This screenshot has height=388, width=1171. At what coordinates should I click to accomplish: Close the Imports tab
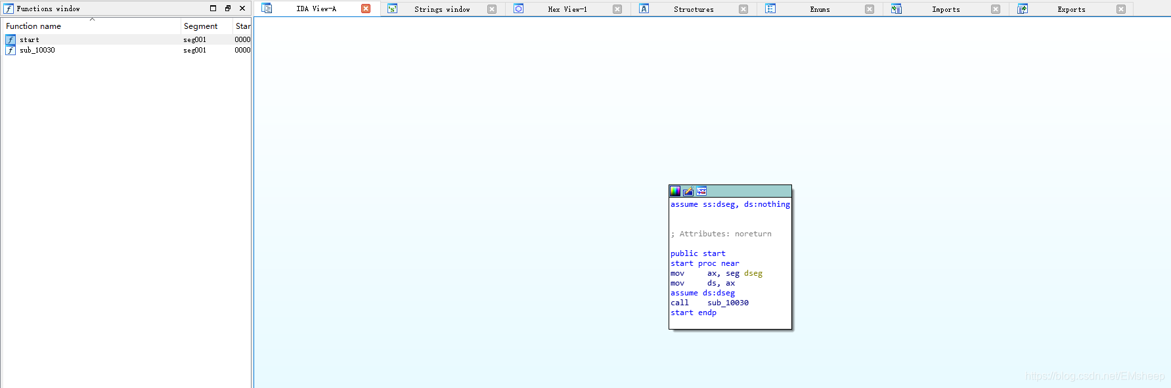click(996, 9)
